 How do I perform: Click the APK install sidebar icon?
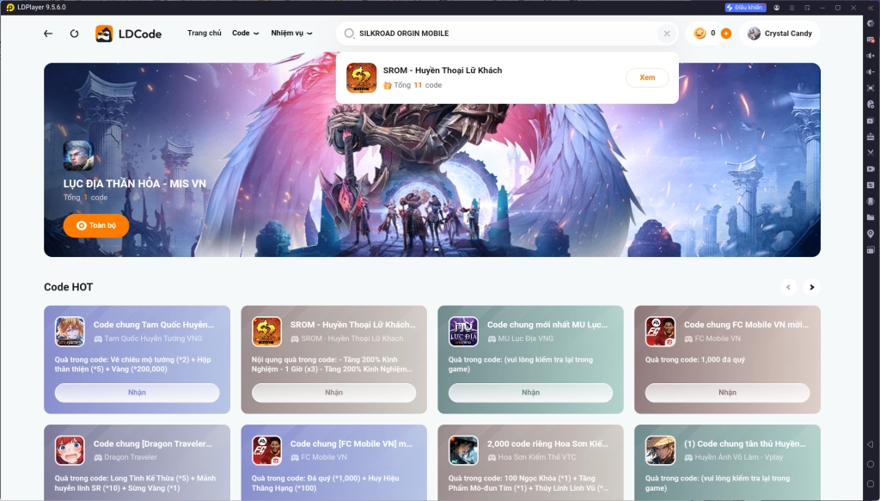click(x=871, y=137)
